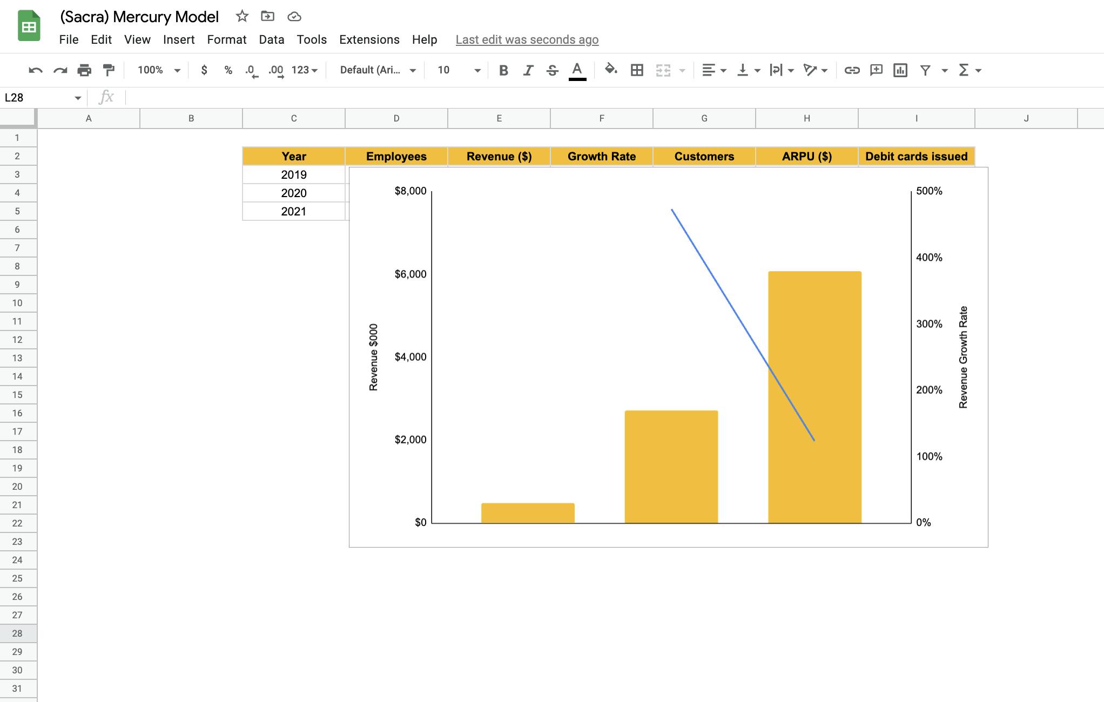This screenshot has width=1104, height=702.
Task: Open the Borders tool
Action: pos(637,70)
